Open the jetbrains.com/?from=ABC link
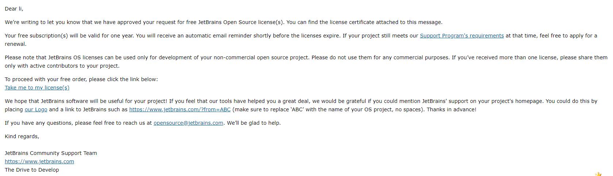The height and width of the screenshot is (176, 613). tap(180, 109)
